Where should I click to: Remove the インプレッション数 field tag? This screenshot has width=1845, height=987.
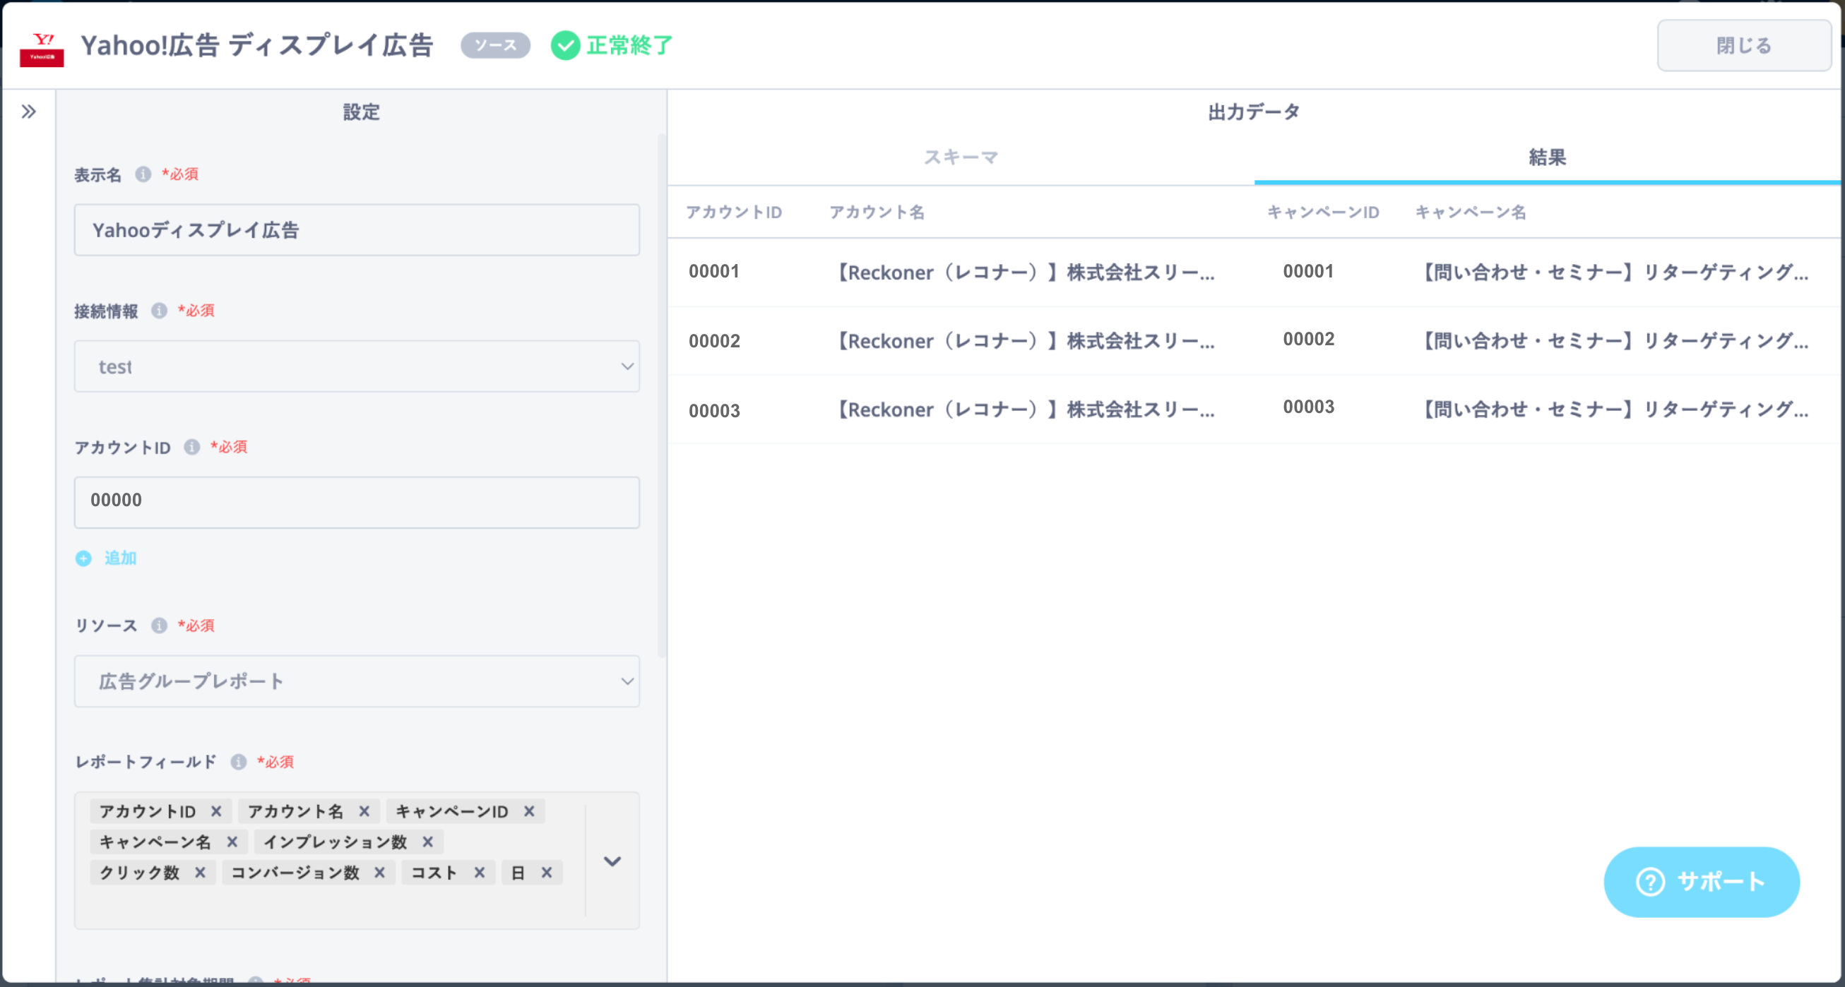click(427, 842)
